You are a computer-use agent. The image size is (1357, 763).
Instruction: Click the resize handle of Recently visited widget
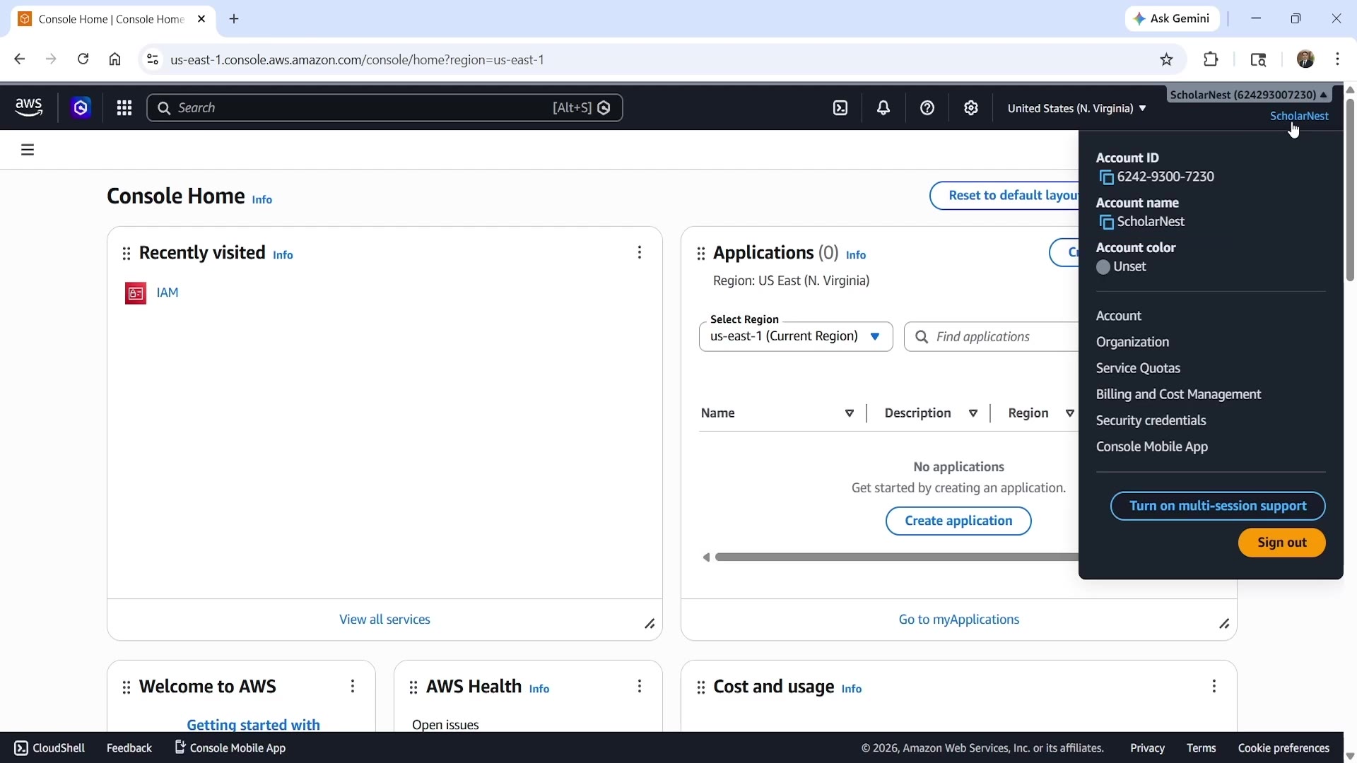(x=650, y=624)
